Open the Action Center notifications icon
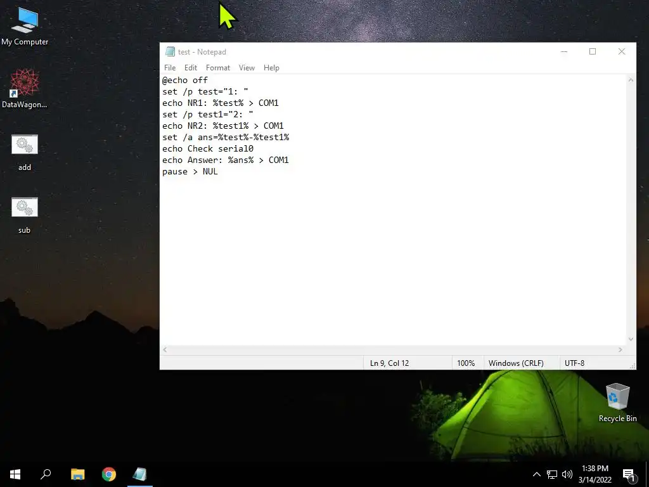 tap(629, 475)
